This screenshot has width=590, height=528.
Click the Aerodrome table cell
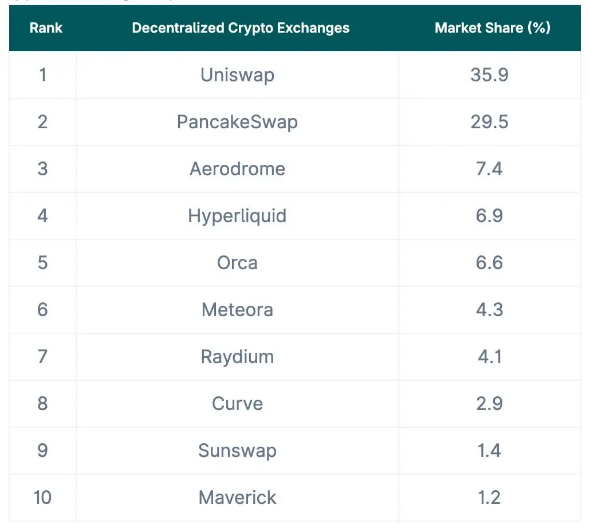pos(237,169)
